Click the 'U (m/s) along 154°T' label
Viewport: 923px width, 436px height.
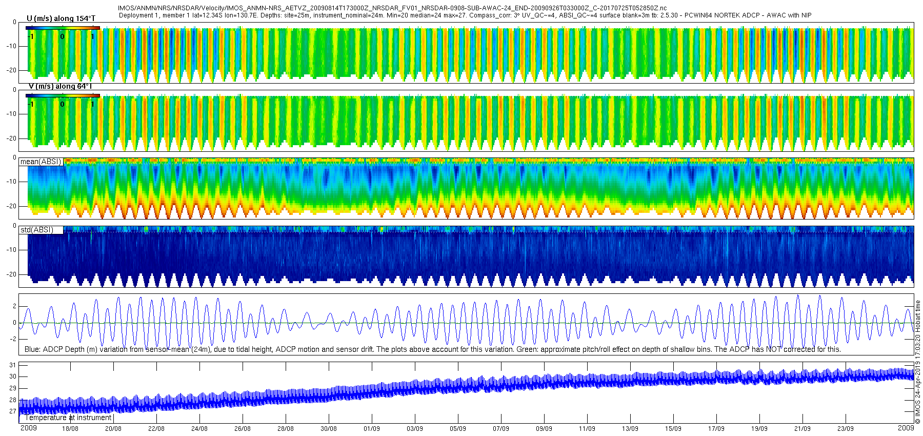[x=61, y=18]
